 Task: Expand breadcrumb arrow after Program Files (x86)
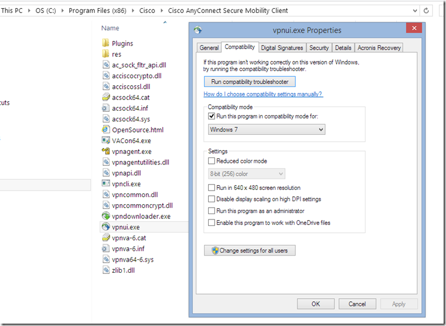point(133,11)
